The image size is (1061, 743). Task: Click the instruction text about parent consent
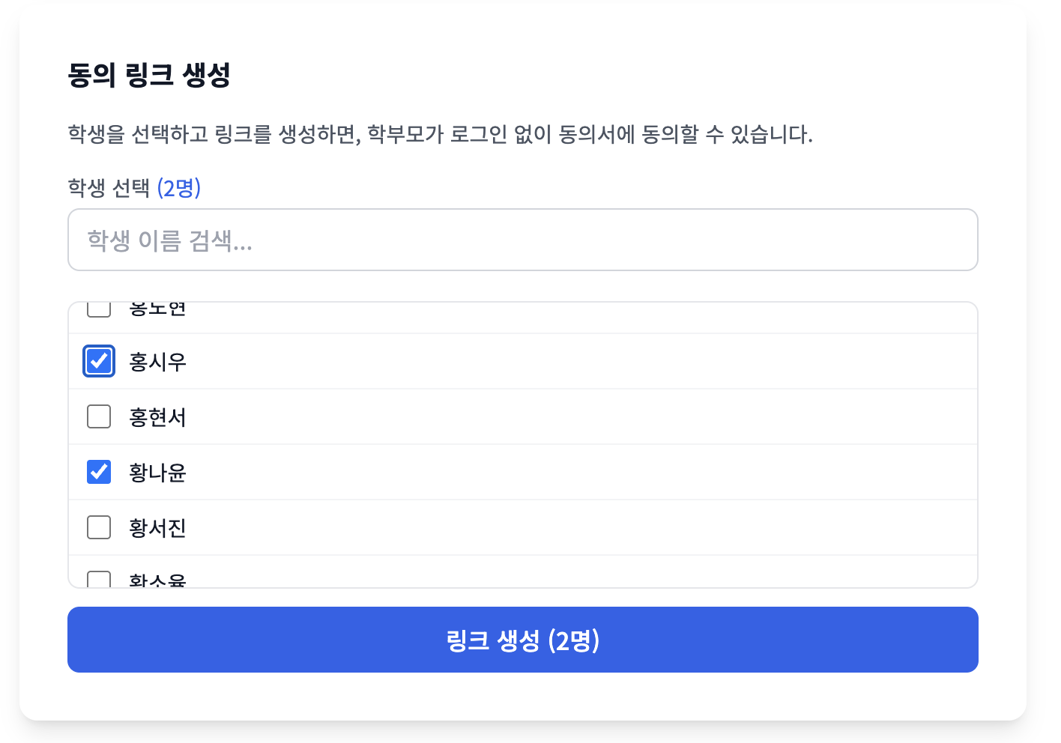coord(439,136)
